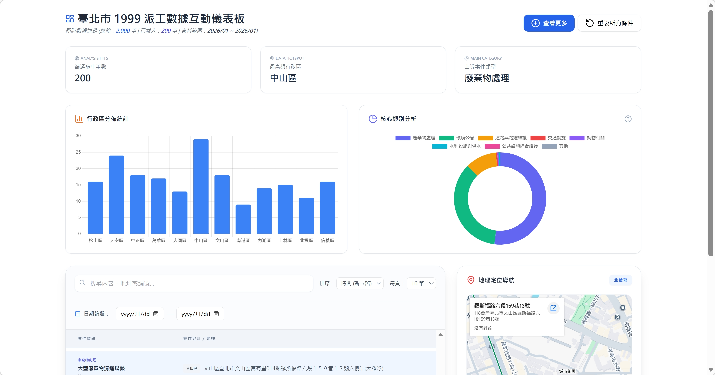Screen dimensions: 715x375
Task: Click the search magnifier icon
Action: [82, 282]
